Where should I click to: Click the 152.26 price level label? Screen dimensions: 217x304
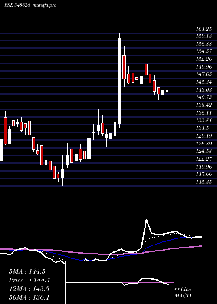point(204,59)
